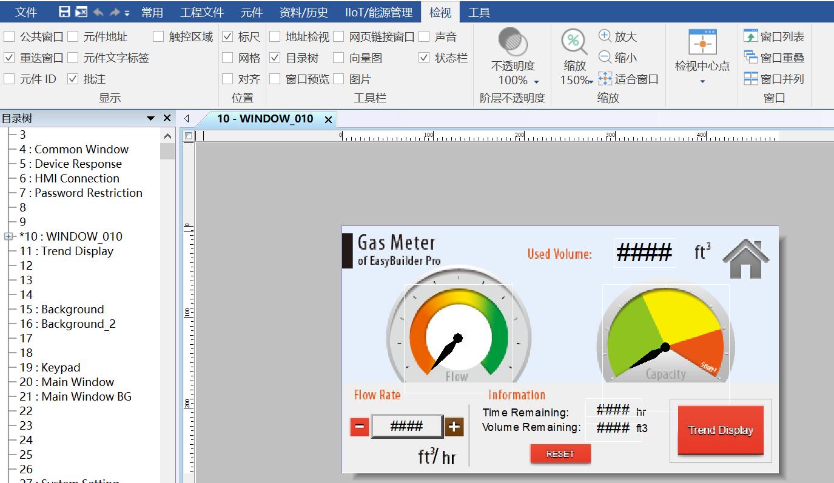Select the 10 - WINDOW_010 document tab
The width and height of the screenshot is (834, 483).
[265, 119]
